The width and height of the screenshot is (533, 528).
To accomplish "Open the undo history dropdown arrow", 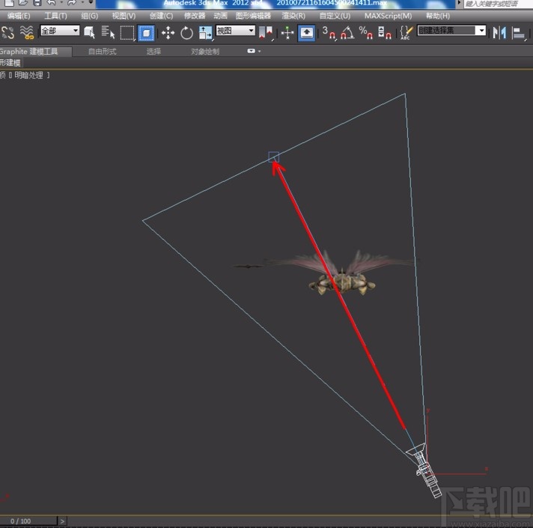I will coord(61,3).
